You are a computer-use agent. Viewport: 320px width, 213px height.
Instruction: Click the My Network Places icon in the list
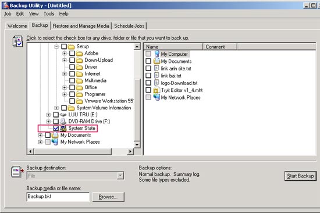pyautogui.click(x=157, y=97)
